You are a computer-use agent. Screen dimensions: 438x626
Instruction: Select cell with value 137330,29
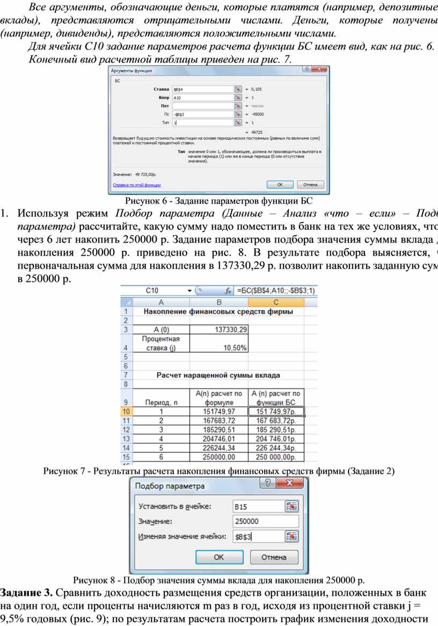click(x=219, y=329)
